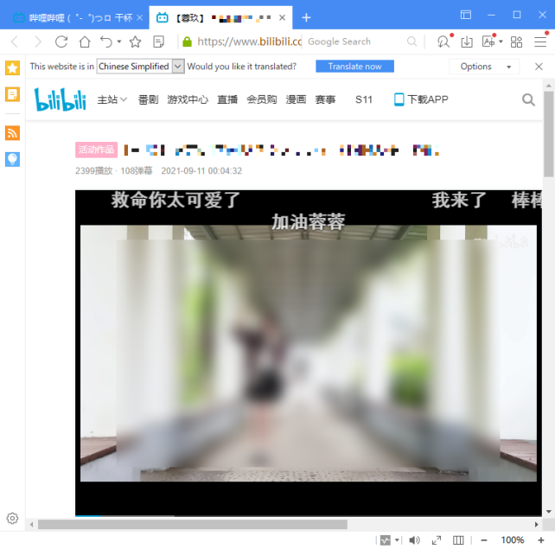Click the 下载APP link
The width and height of the screenshot is (555, 549).
(x=421, y=99)
